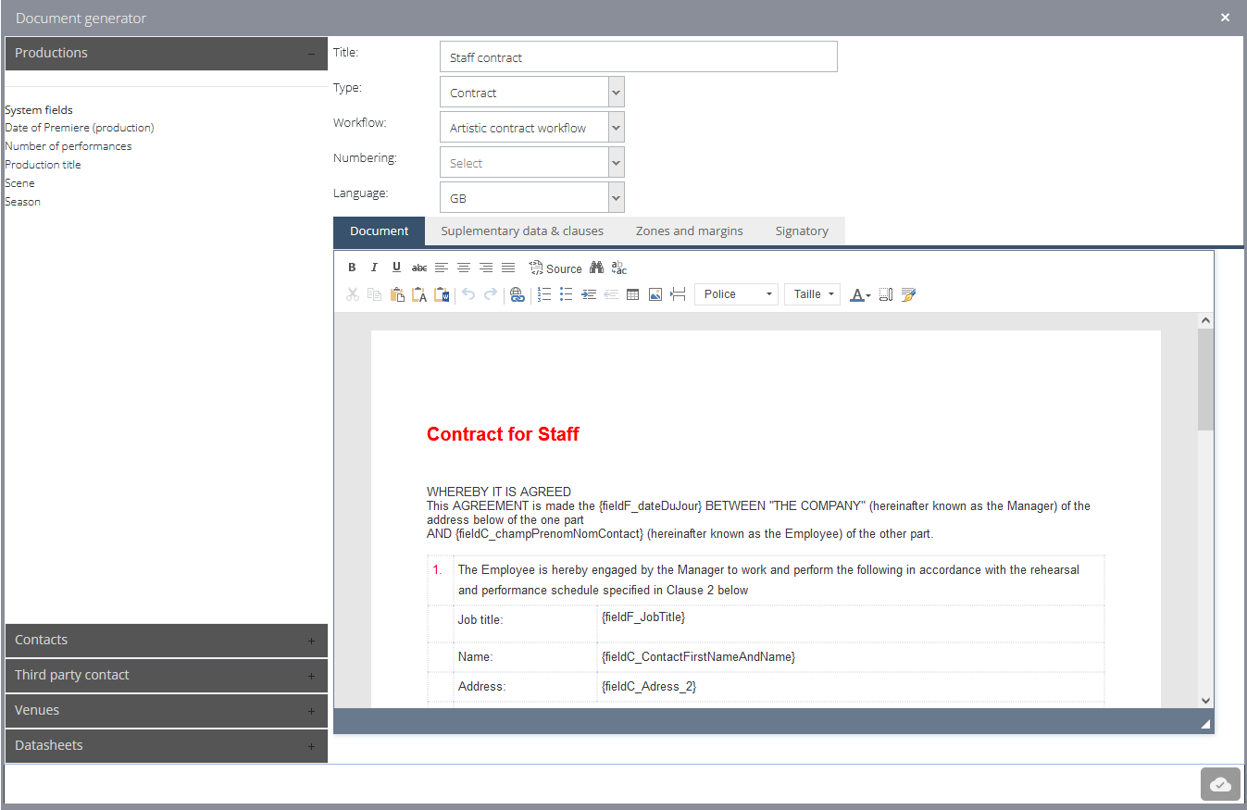Switch to Zones and margins tab
Image resolution: width=1247 pixels, height=810 pixels.
[689, 231]
